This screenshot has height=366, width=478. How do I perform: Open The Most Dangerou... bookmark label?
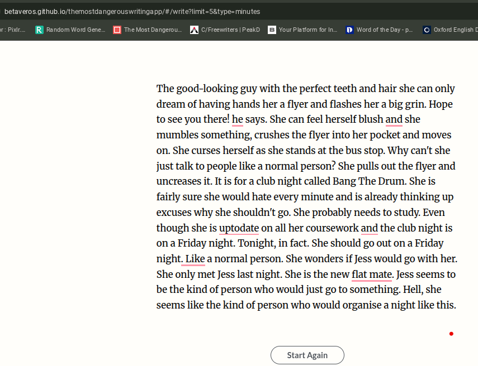153,30
